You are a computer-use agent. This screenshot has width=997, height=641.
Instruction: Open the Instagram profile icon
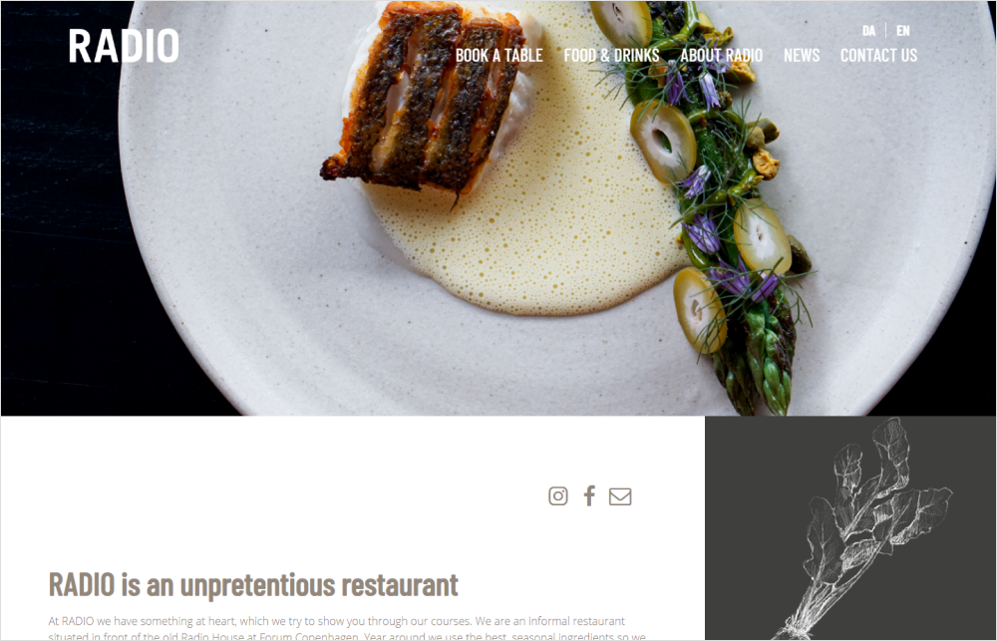click(557, 496)
